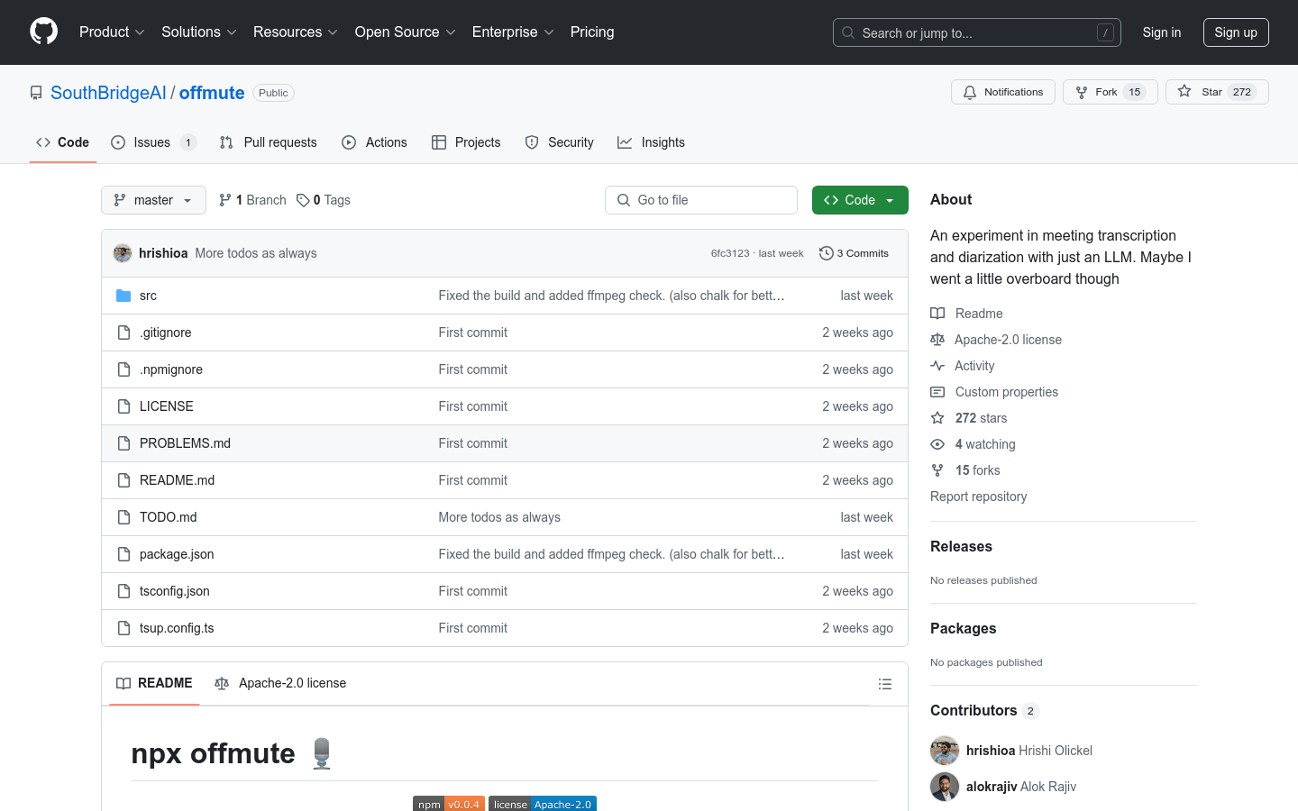Switch to the Projects tab
1298x811 pixels.
click(466, 142)
